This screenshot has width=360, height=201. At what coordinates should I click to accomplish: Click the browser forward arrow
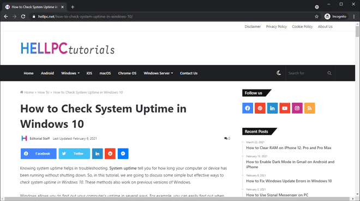pos(15,16)
